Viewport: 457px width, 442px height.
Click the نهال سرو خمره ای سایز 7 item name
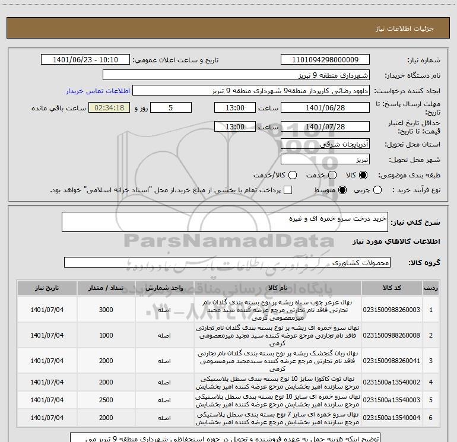[x=278, y=418]
